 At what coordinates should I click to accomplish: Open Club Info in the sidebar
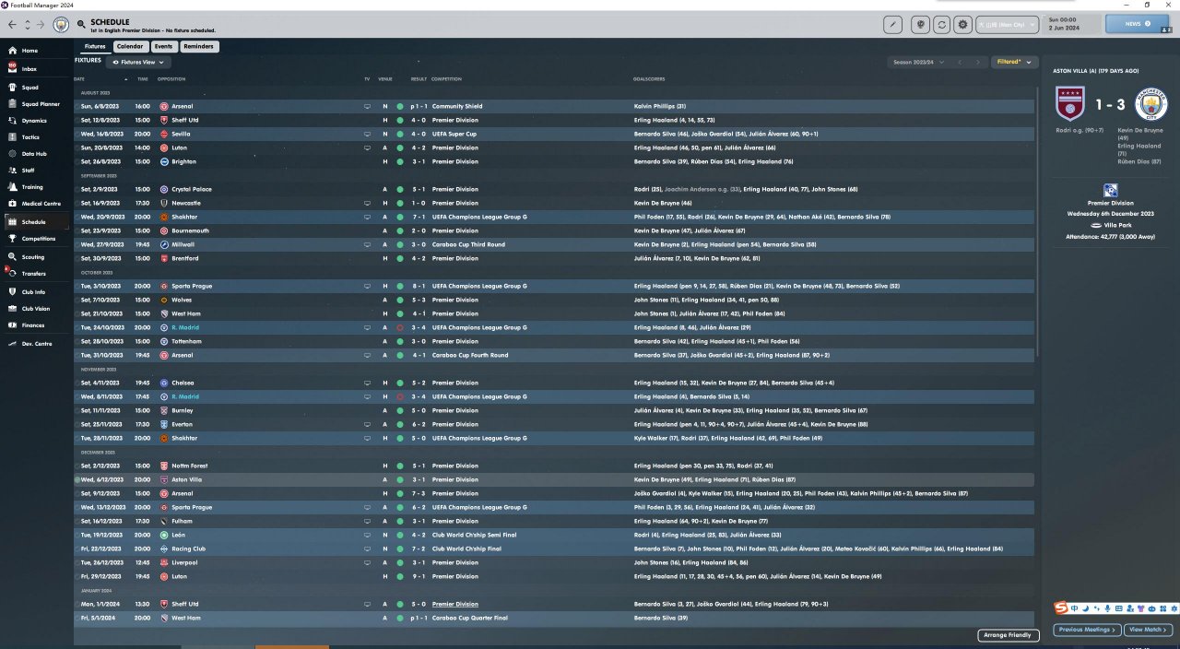click(35, 292)
